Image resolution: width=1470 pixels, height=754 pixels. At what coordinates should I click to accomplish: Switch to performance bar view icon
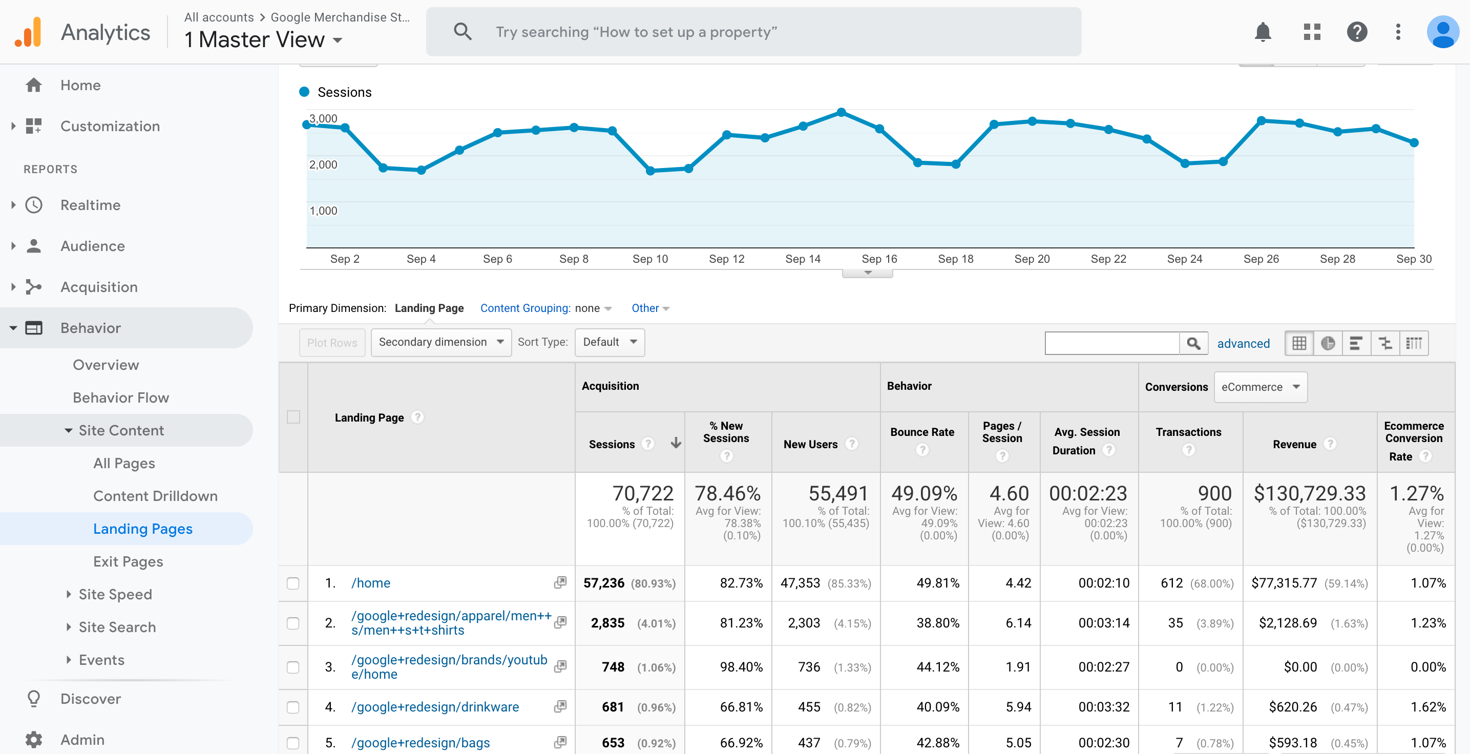[x=1356, y=343]
